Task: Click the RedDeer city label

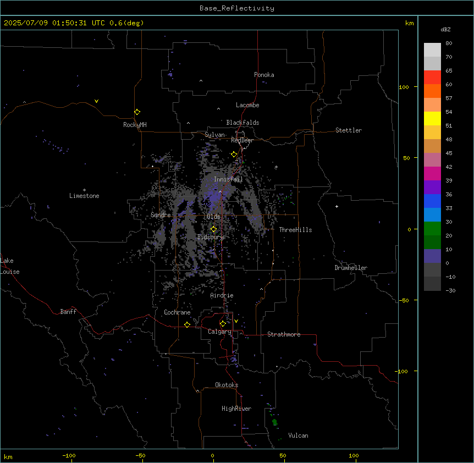Action: 242,140
